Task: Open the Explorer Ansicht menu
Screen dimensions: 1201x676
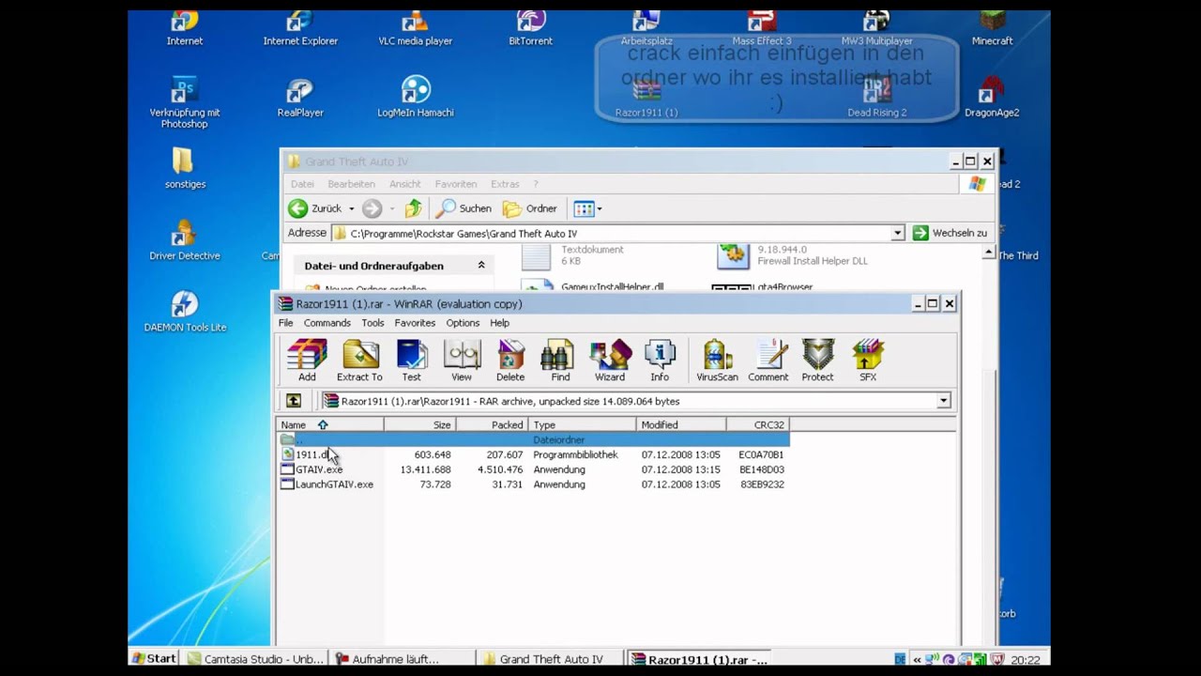Action: [x=405, y=184]
